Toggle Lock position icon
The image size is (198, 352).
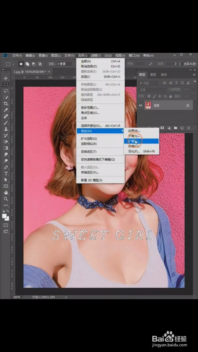pos(160,97)
